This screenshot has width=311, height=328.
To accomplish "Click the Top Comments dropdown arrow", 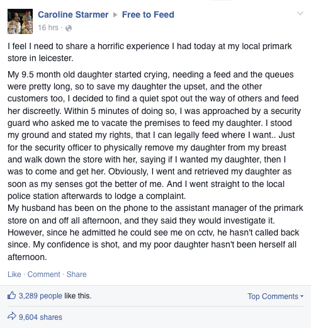I will point(302,297).
